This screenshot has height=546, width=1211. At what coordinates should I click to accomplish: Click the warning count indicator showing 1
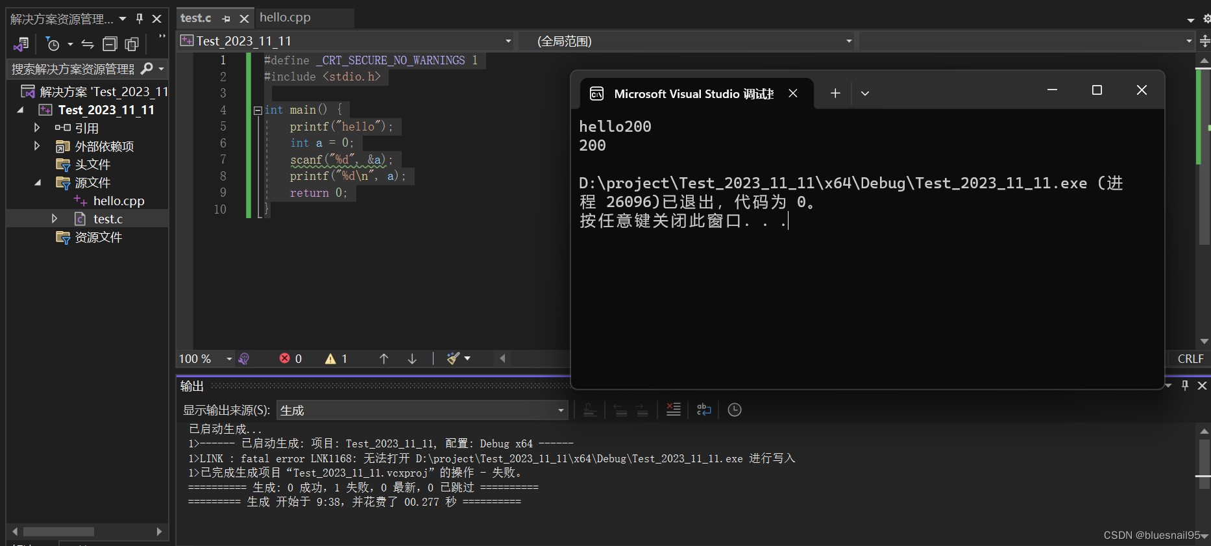336,358
